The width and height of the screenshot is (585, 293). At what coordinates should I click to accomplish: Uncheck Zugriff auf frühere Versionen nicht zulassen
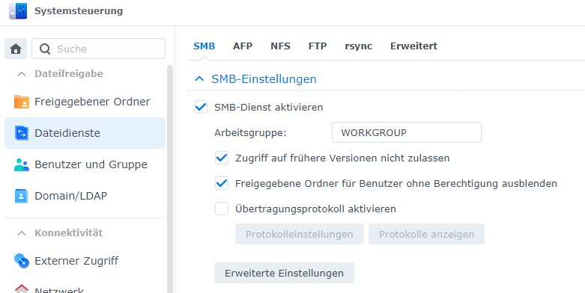point(222,158)
